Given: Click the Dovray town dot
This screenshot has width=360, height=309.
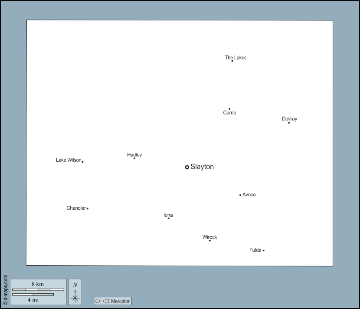Looking at the screenshot, I should pyautogui.click(x=289, y=123).
